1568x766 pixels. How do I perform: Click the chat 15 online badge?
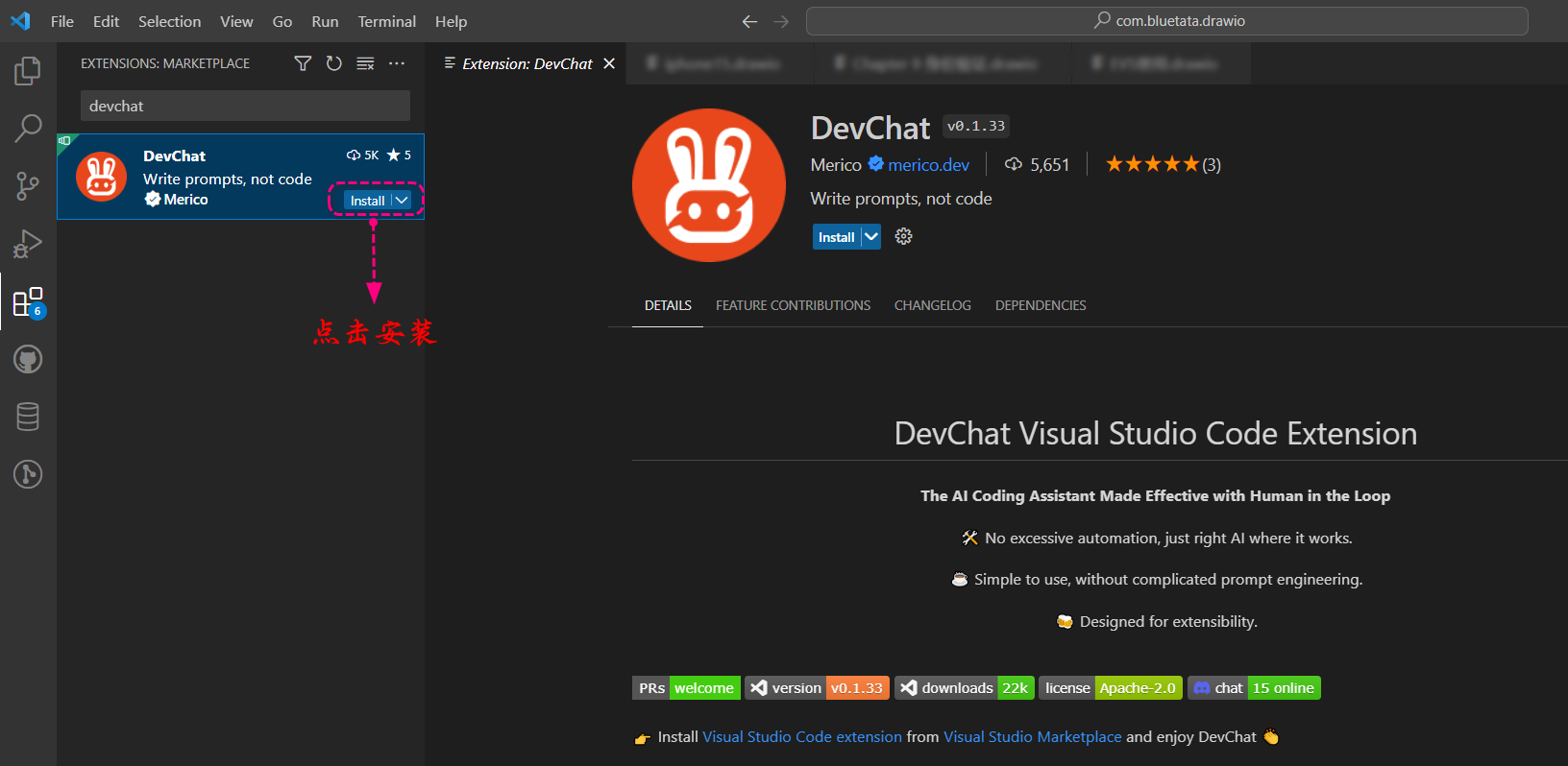click(1254, 687)
